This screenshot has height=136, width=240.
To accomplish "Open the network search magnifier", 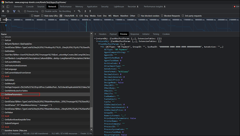I will (19, 11).
